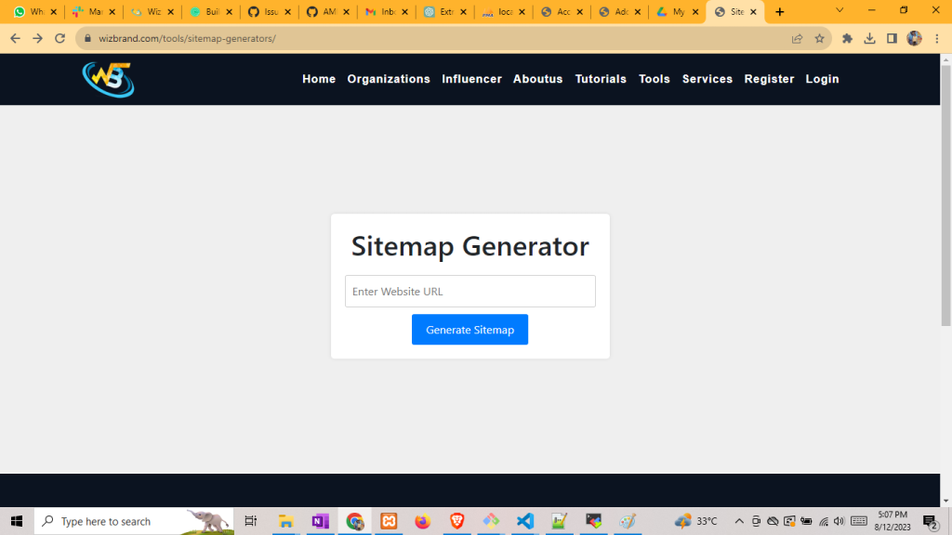Open XAMPP from the taskbar

pos(389,521)
